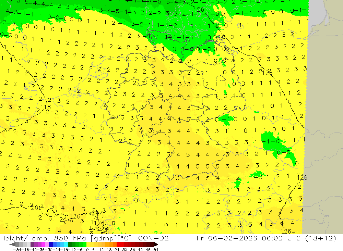Click the '18' legend value

109,250
